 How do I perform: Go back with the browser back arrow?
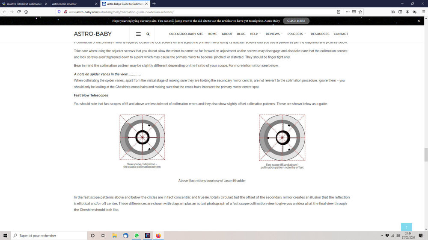coord(4,12)
